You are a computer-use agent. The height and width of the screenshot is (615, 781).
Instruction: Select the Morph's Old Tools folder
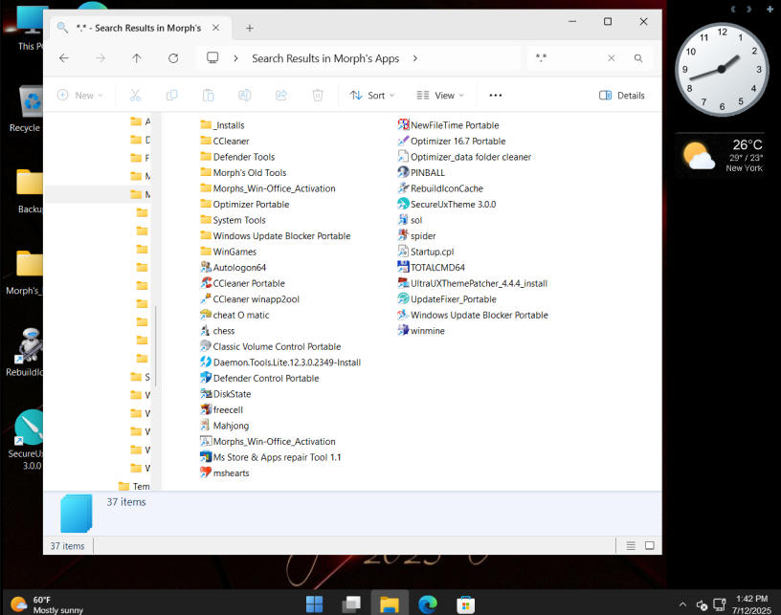point(243,172)
